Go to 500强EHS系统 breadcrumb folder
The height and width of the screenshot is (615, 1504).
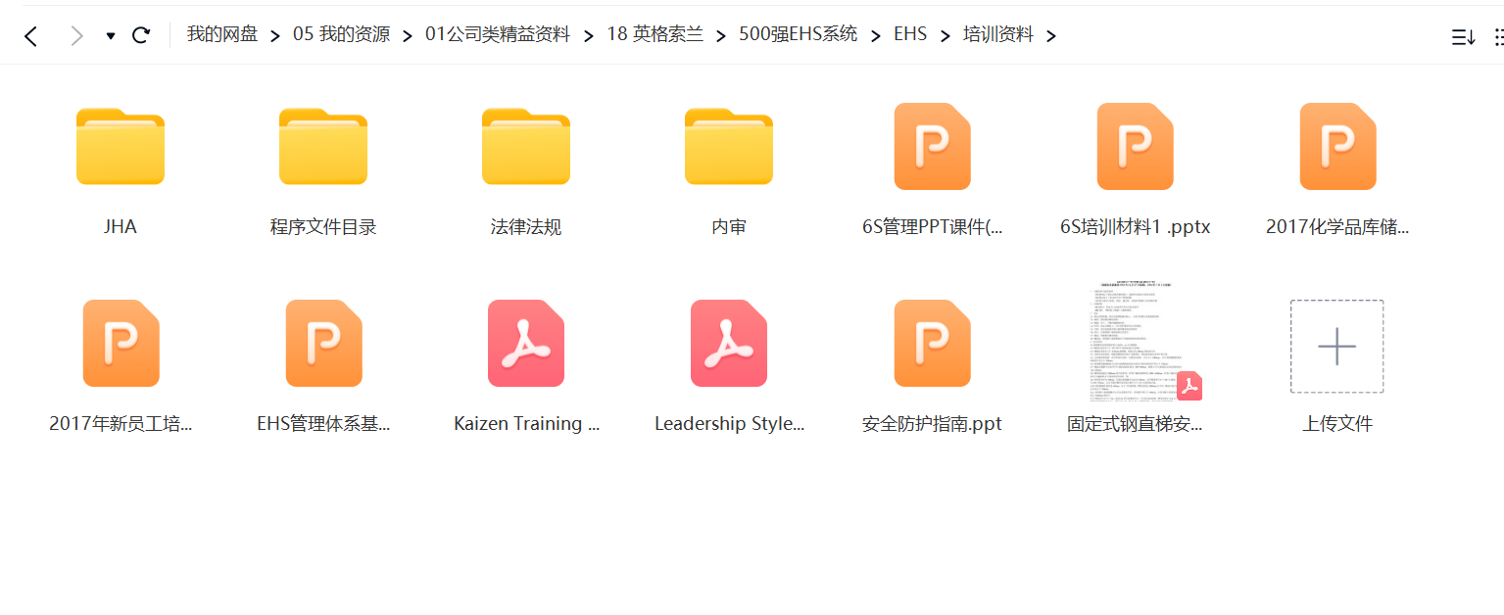(799, 35)
